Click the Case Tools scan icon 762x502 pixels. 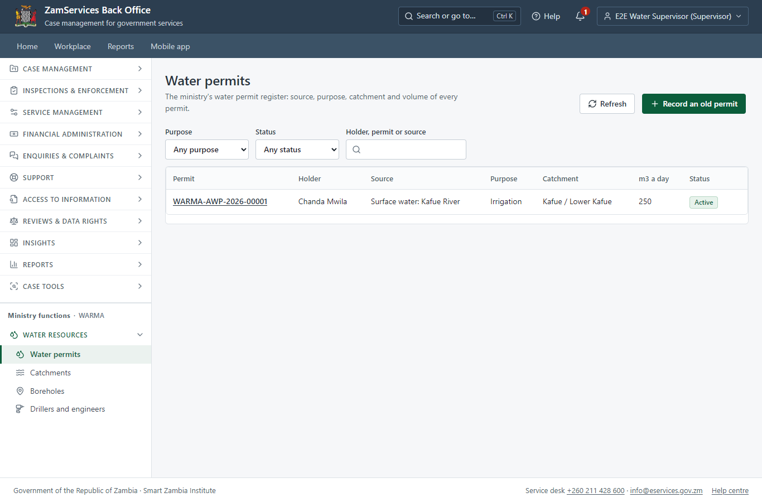pos(14,286)
